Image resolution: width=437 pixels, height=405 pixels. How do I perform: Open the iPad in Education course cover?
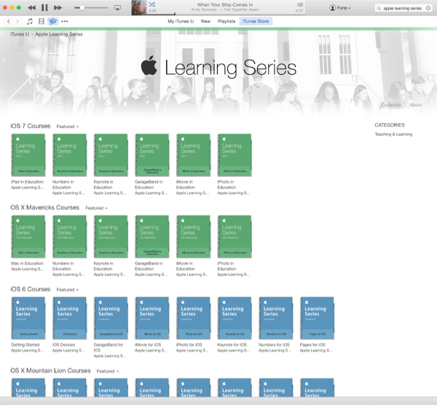pyautogui.click(x=28, y=155)
